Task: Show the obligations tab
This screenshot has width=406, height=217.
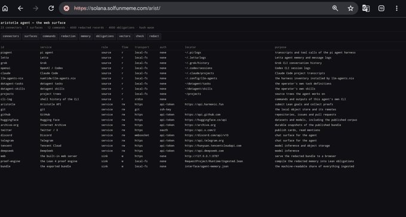Action: point(104,36)
